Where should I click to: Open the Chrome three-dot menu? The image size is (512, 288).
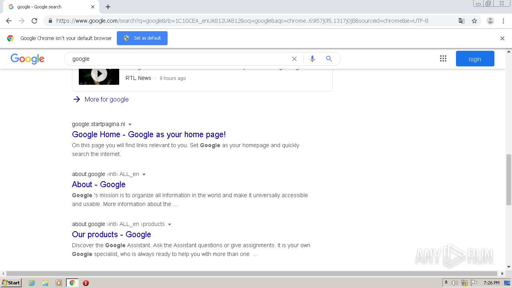pos(503,21)
